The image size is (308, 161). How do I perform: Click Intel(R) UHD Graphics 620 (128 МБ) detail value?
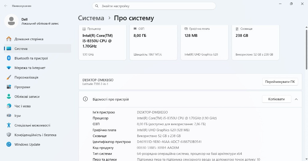163,130
